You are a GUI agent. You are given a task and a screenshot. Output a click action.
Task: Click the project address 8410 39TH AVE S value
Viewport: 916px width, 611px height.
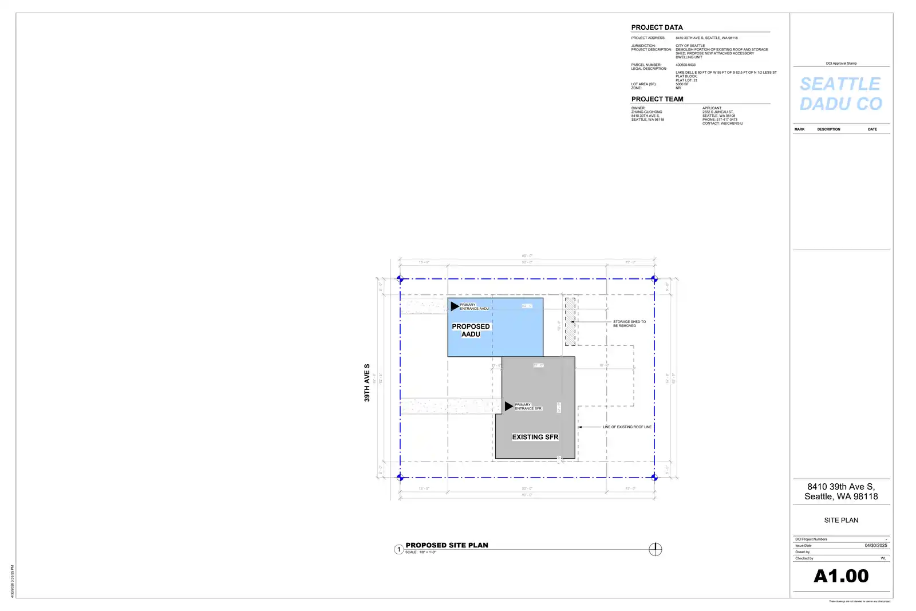706,38
